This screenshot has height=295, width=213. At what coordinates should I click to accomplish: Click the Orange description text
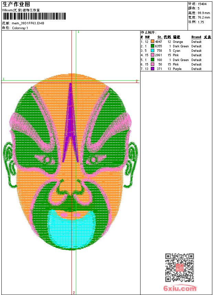[178, 42]
